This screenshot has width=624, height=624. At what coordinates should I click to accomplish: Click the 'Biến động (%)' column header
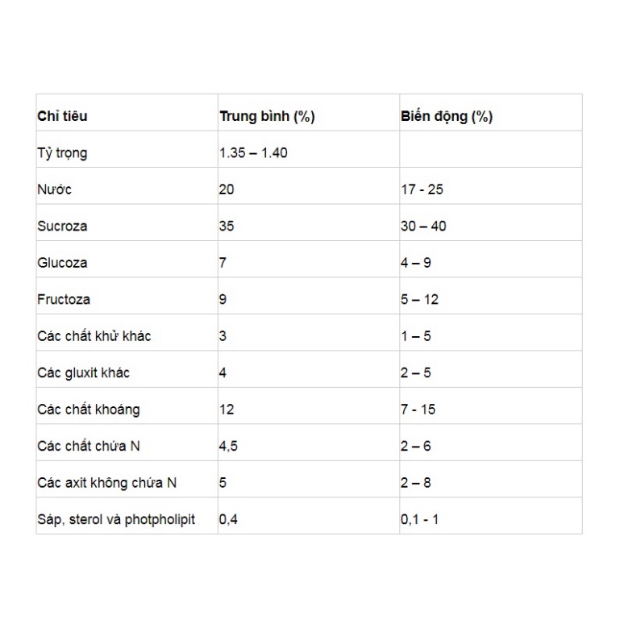point(447,116)
